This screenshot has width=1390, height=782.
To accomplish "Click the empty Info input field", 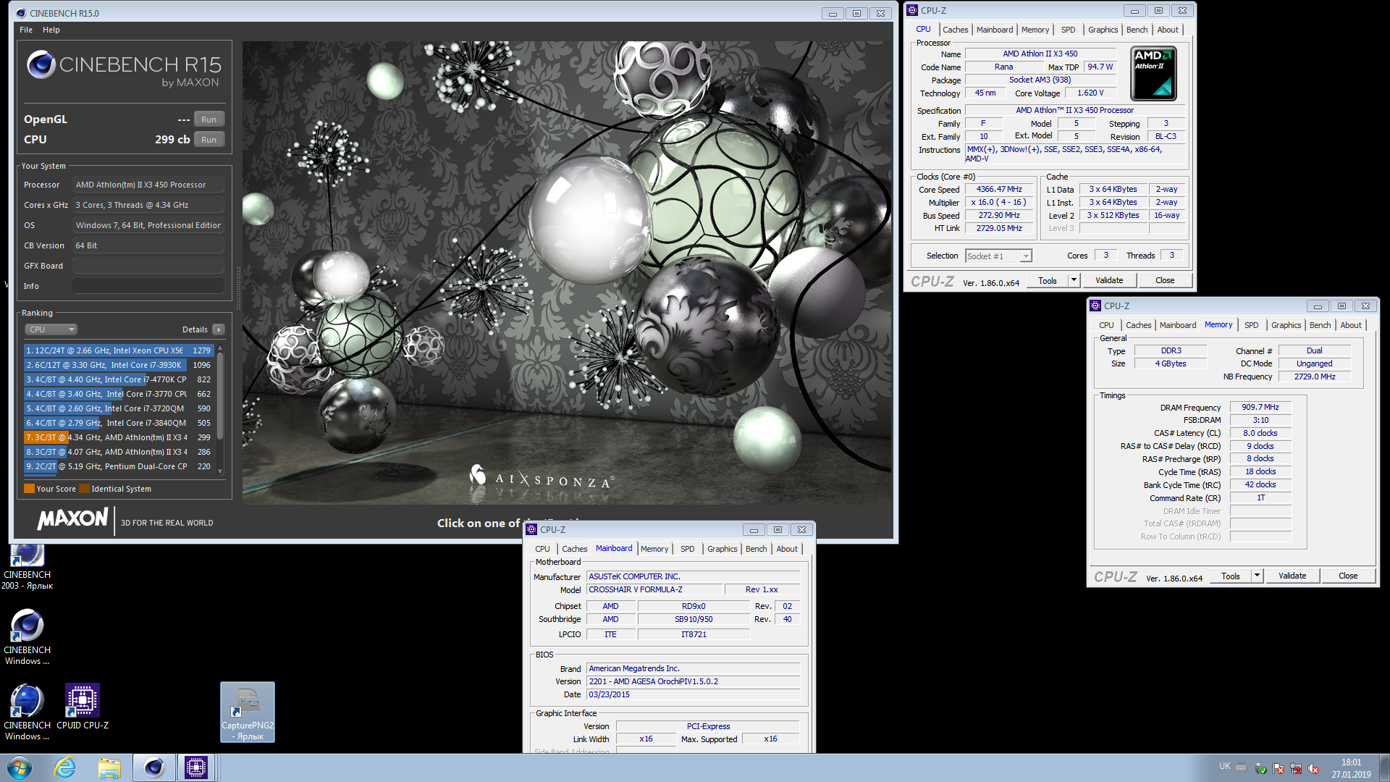I will click(148, 286).
